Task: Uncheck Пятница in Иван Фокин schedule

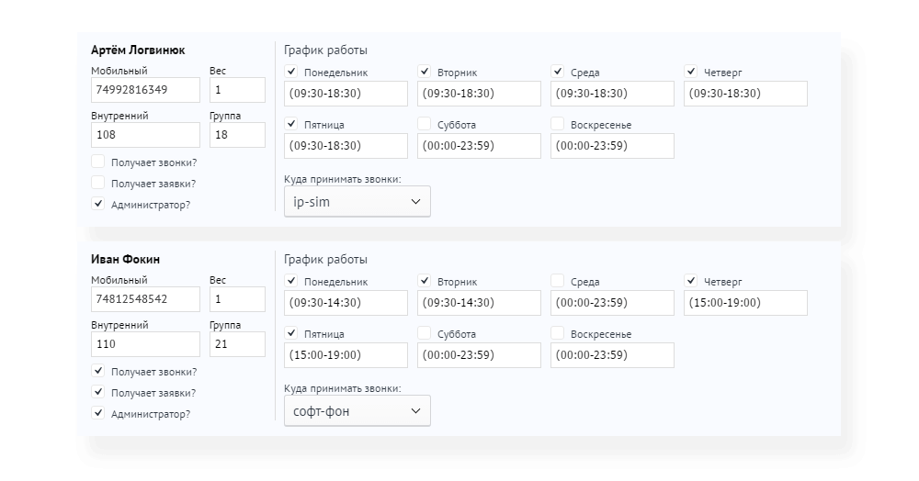Action: point(290,333)
